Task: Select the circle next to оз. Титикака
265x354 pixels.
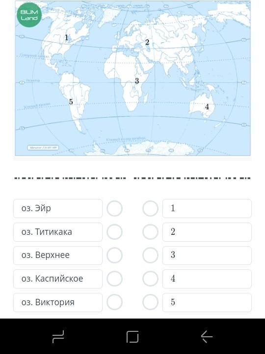Action: pyautogui.click(x=114, y=232)
